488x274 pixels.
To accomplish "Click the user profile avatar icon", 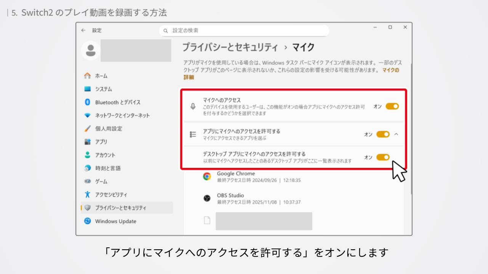I will [91, 50].
